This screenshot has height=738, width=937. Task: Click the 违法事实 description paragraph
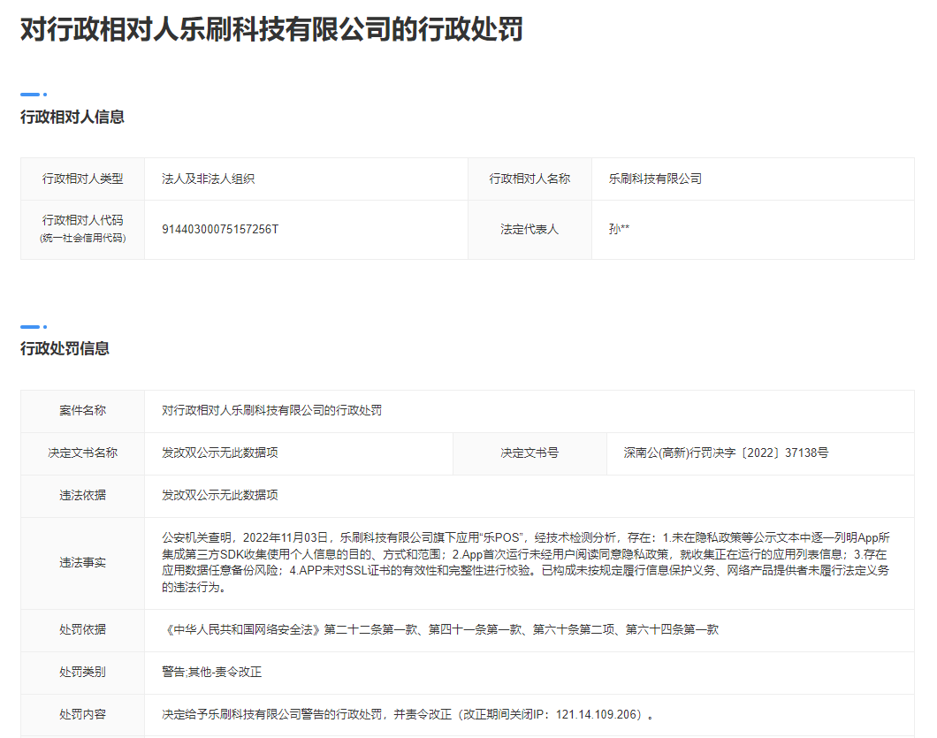click(x=526, y=562)
